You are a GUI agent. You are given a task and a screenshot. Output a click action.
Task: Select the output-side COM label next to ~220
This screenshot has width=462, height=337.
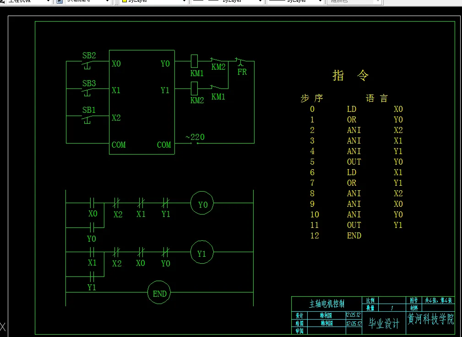(x=164, y=145)
